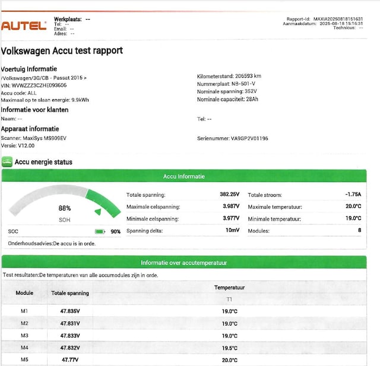Click the Rapport-Id MAXIA20250818151631
This screenshot has width=380, height=366.
[x=338, y=19]
